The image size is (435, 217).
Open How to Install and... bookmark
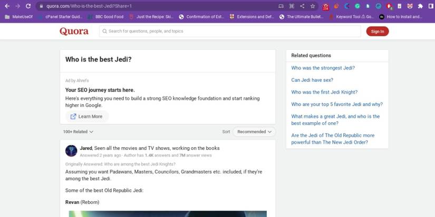pos(401,17)
